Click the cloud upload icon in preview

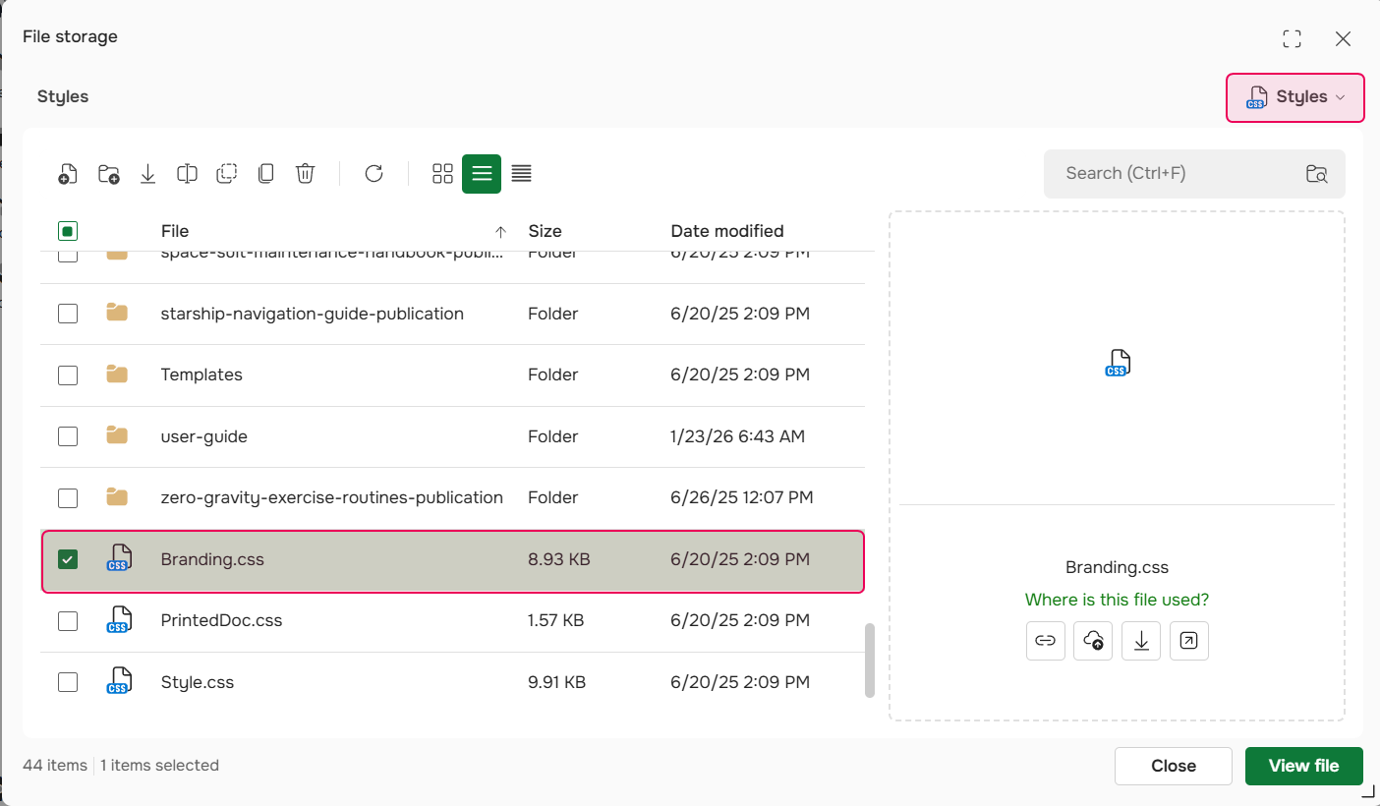click(x=1093, y=641)
